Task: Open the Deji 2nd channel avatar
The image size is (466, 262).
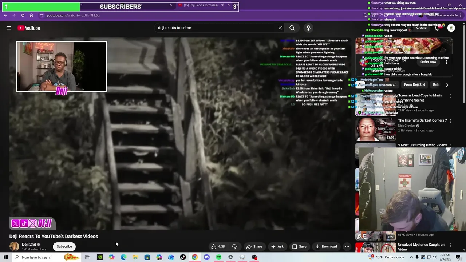Action: tap(14, 246)
